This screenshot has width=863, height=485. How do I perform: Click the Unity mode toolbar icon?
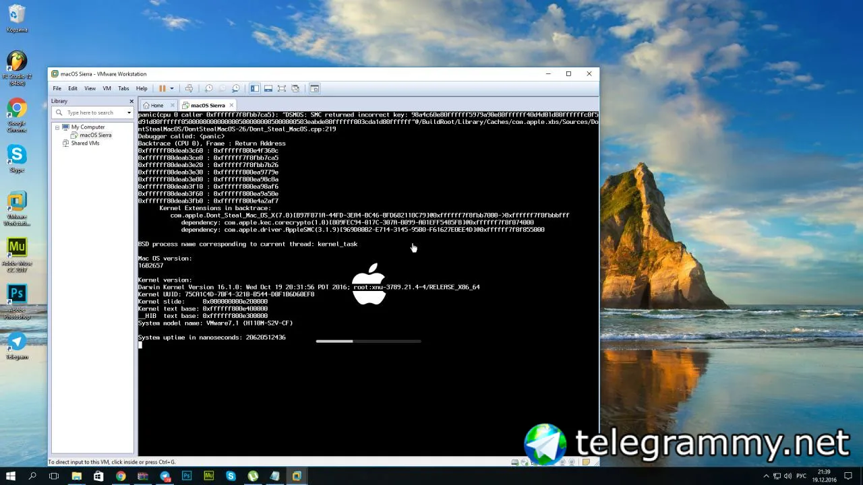pyautogui.click(x=295, y=88)
